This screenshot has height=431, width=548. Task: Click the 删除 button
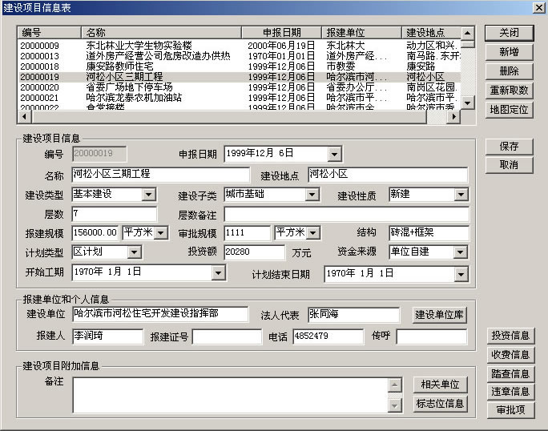coord(509,71)
